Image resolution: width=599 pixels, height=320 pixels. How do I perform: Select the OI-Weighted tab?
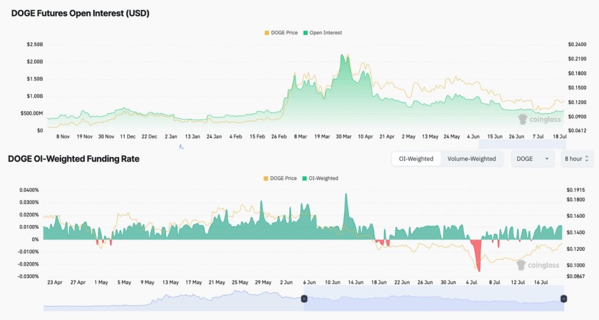click(x=416, y=158)
